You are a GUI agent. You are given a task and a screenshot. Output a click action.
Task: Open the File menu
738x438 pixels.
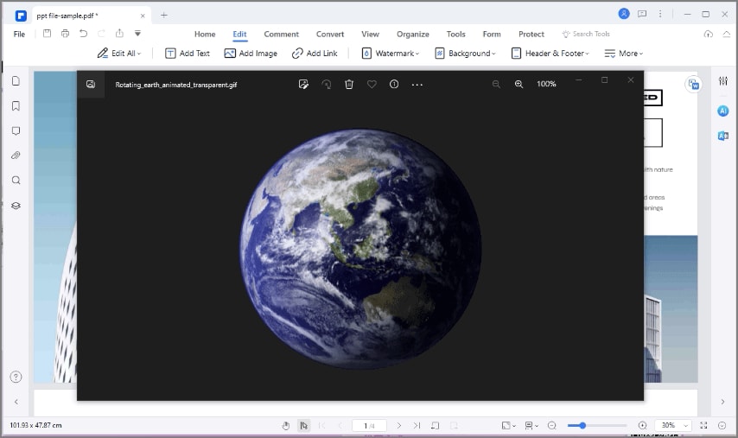coord(19,34)
